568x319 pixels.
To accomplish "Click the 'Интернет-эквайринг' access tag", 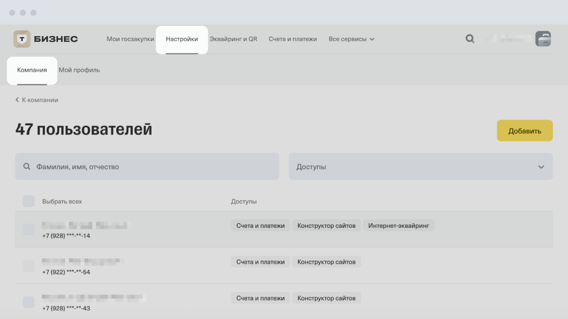I will pos(398,225).
